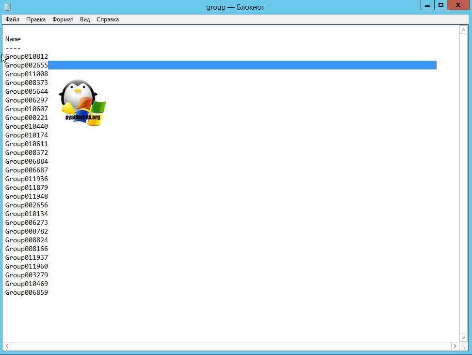Minimize the Notepad window
Viewport: 472px width, 355px height.
tap(427, 5)
